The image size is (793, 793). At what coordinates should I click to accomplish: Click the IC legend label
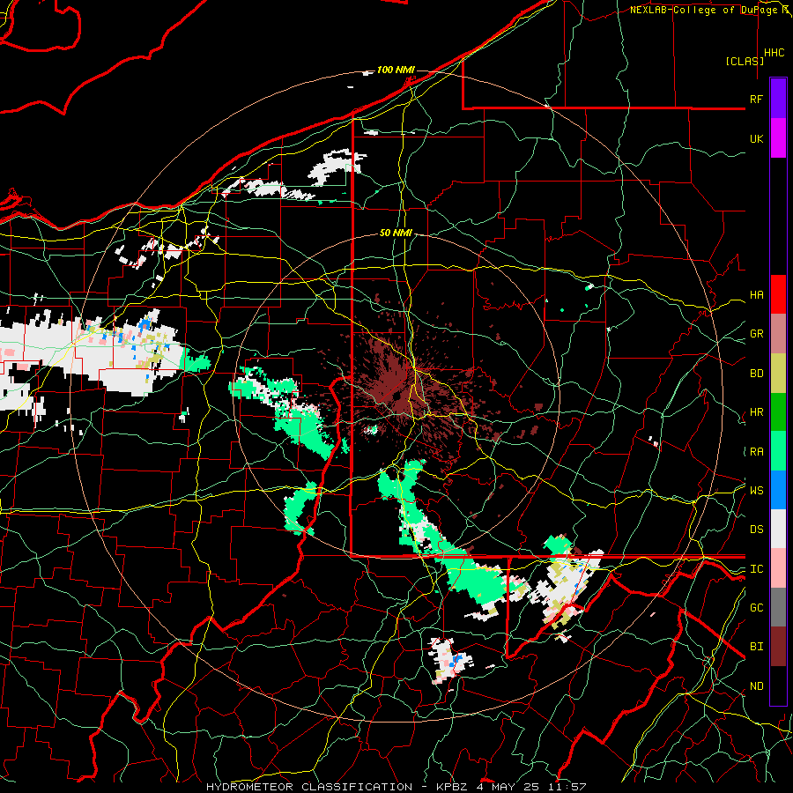tap(756, 569)
